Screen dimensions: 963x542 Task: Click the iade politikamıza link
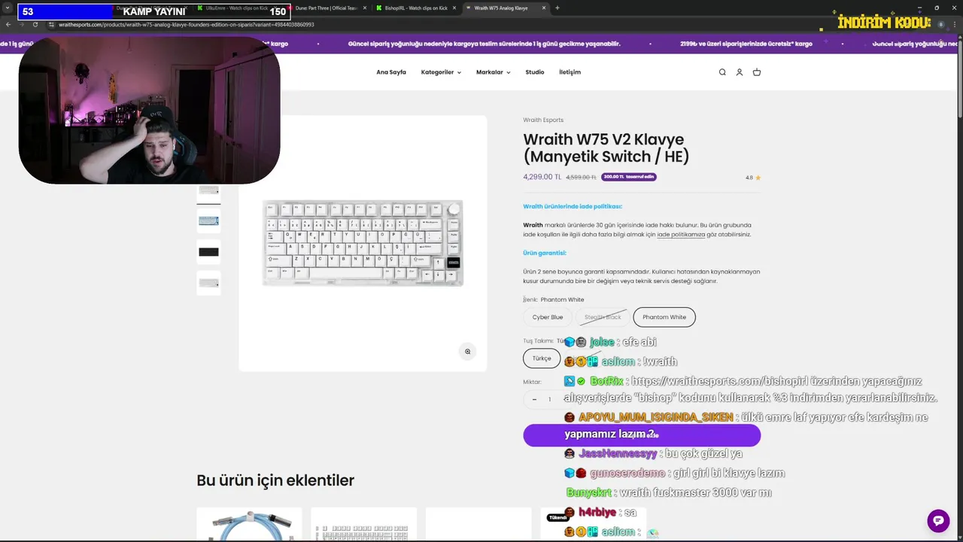(x=681, y=235)
